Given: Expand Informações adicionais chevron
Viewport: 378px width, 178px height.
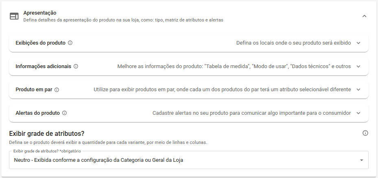Looking at the screenshot, I should (358, 66).
